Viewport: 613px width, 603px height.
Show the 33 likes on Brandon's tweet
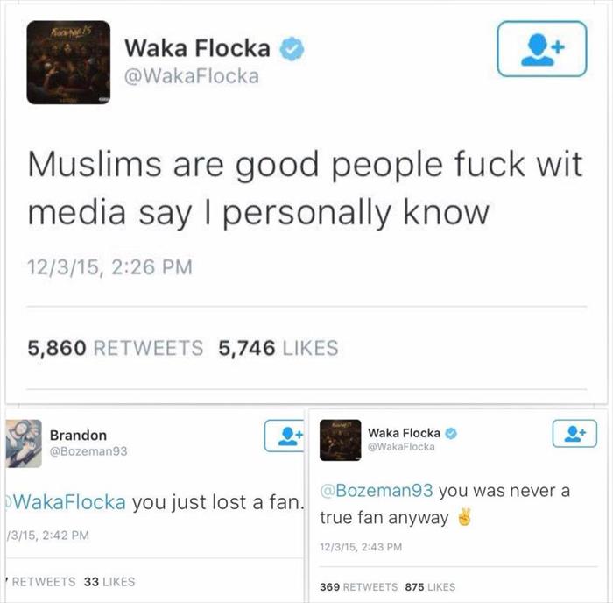[x=109, y=581]
